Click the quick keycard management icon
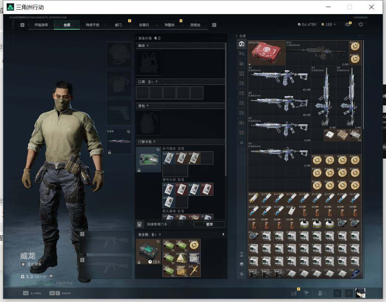 pyautogui.click(x=139, y=224)
